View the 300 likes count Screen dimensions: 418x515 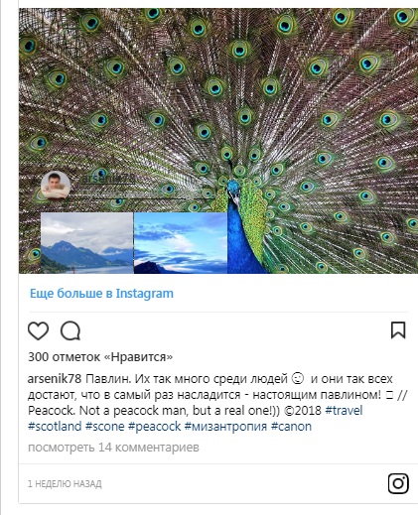coord(100,357)
